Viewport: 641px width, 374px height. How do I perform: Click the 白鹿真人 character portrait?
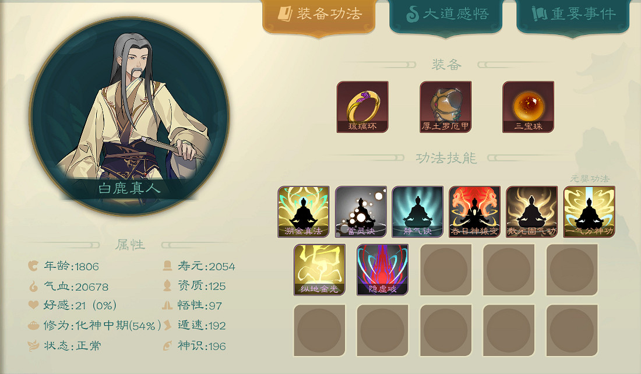click(x=129, y=117)
